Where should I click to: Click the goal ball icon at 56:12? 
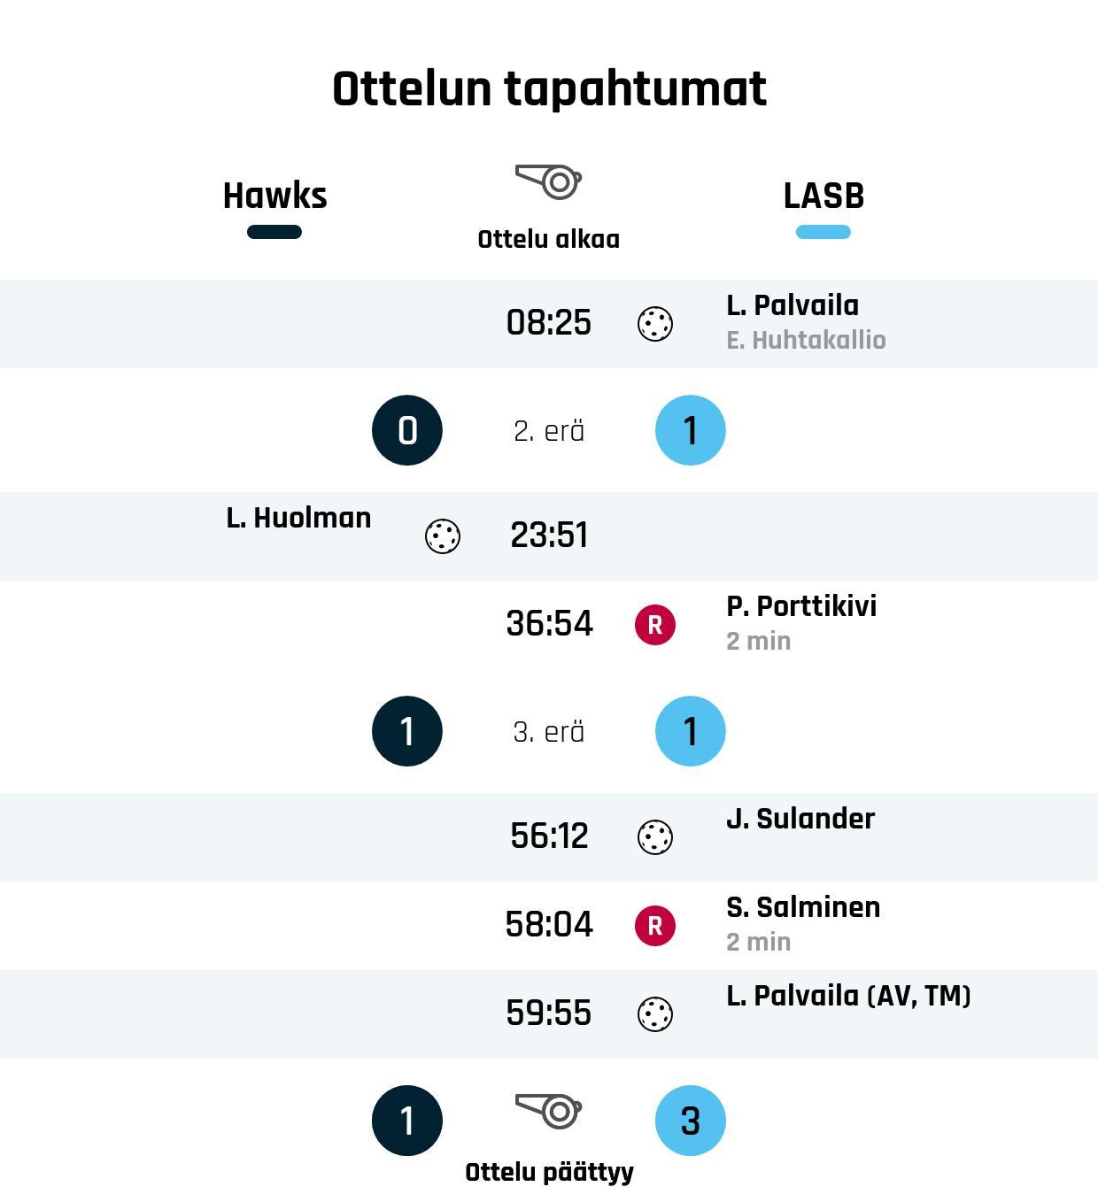pyautogui.click(x=655, y=837)
